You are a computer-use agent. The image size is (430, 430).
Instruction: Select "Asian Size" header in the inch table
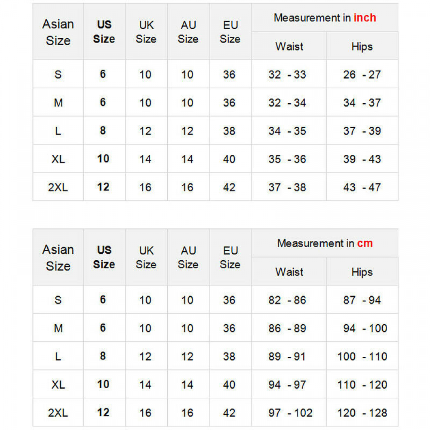(58, 32)
